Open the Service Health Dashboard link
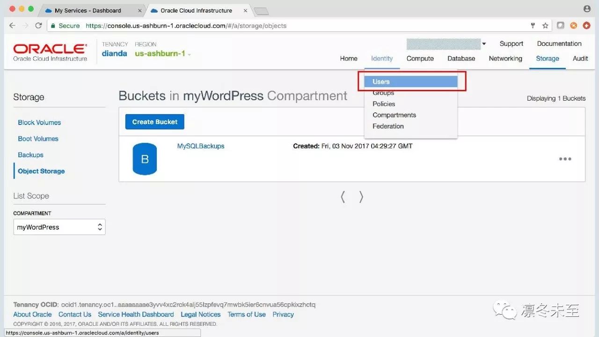This screenshot has height=337, width=599. 136,315
